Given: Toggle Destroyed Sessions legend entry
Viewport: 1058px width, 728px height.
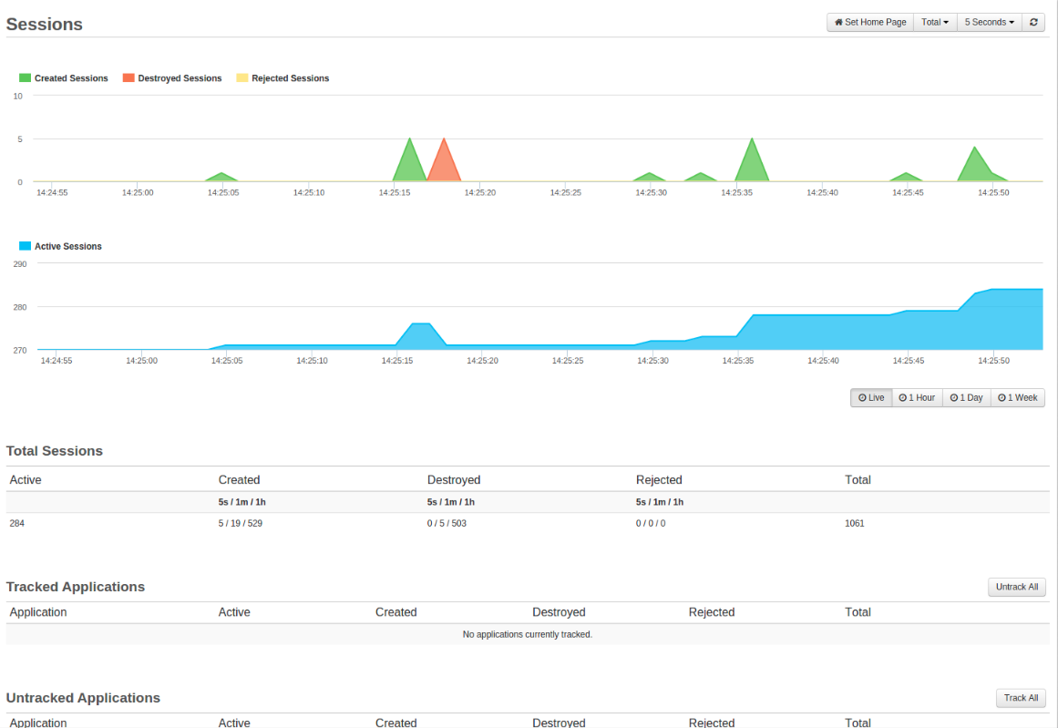Looking at the screenshot, I should point(179,78).
